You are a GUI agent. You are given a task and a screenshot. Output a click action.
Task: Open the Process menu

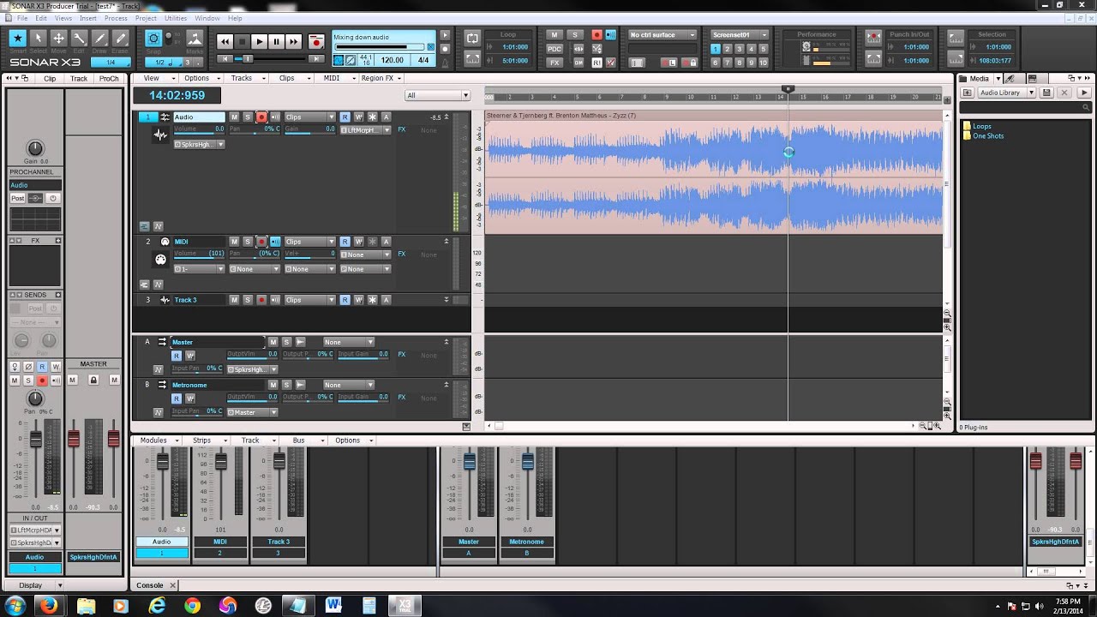pos(116,18)
